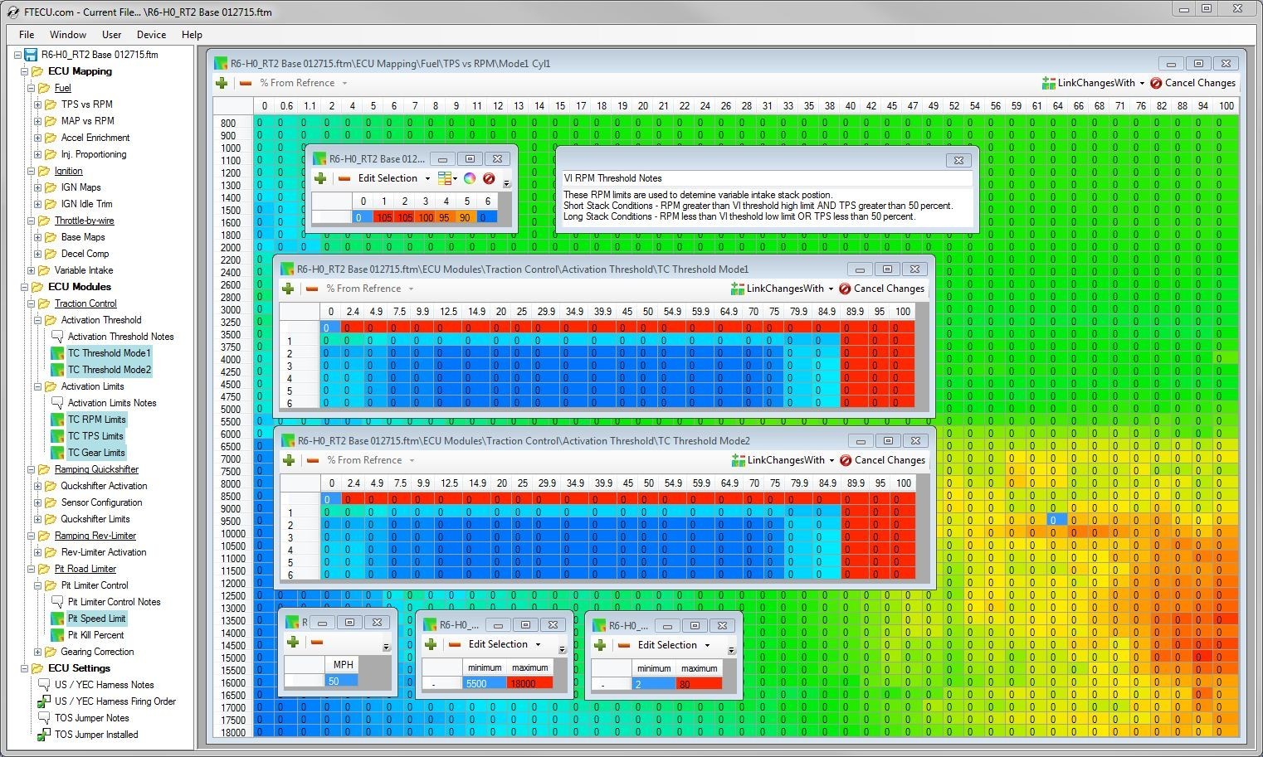1263x757 pixels.
Task: Click the blue 5500 minimum cell
Action: 485,683
